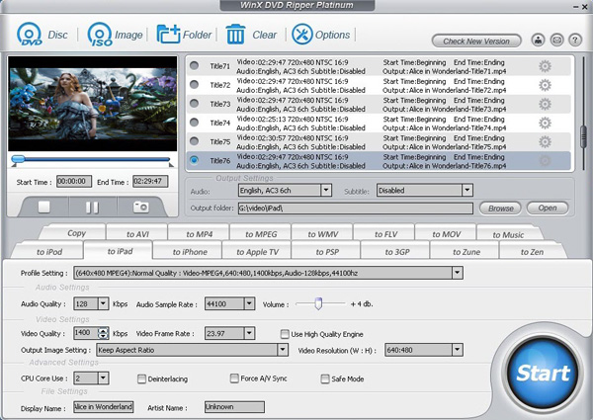Select the Title72 radio button
This screenshot has width=593, height=420.
pyautogui.click(x=194, y=85)
